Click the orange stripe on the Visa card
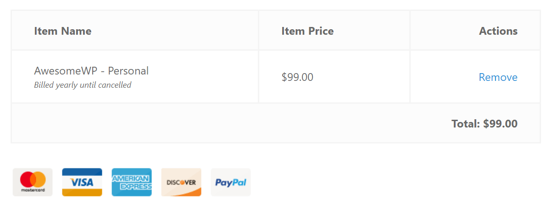 click(x=82, y=192)
